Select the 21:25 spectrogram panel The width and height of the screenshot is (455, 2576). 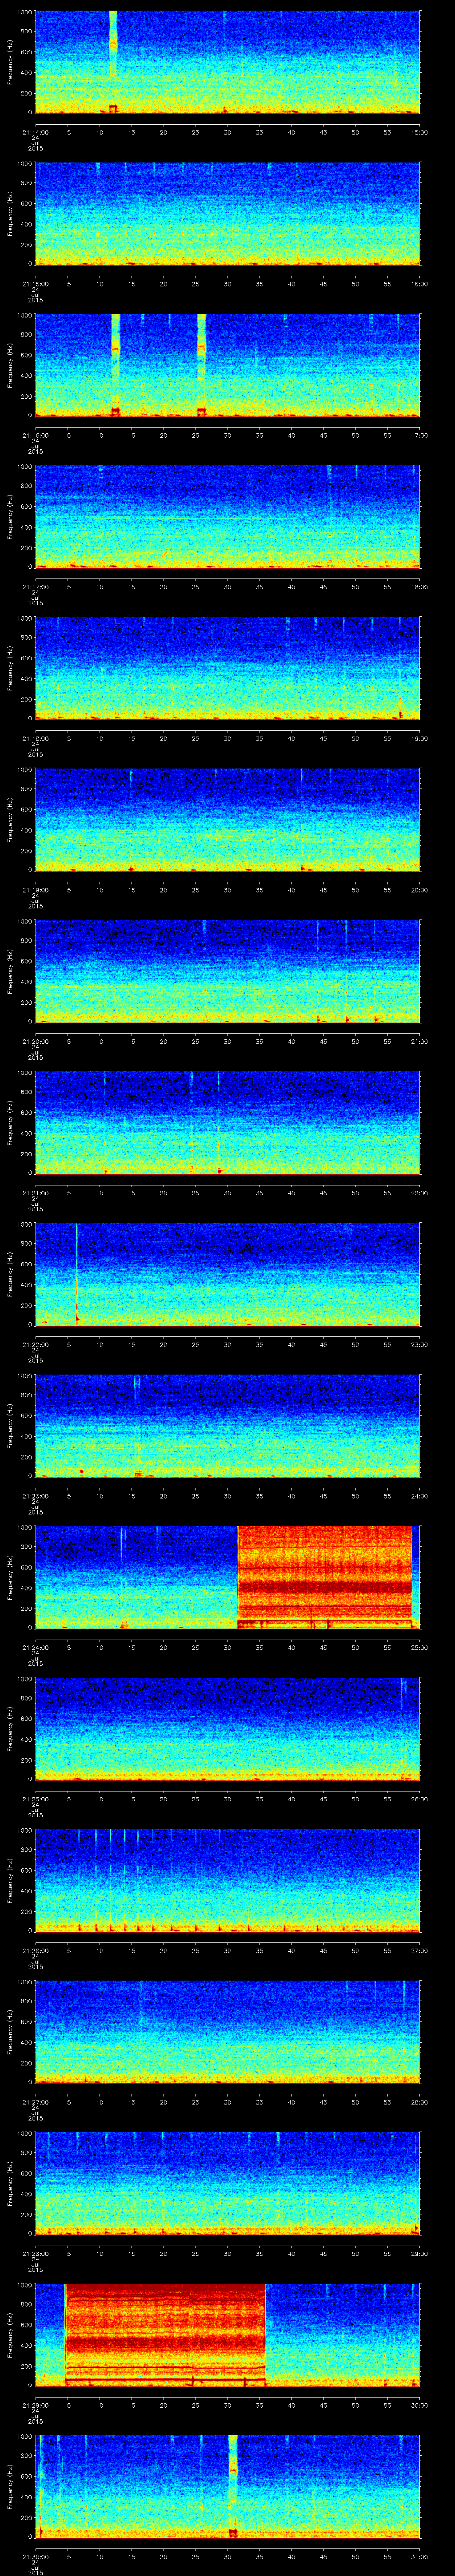point(227,1729)
